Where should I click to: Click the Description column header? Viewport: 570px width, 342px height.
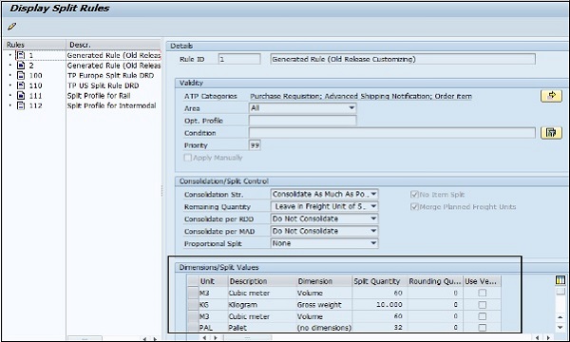pos(262,281)
